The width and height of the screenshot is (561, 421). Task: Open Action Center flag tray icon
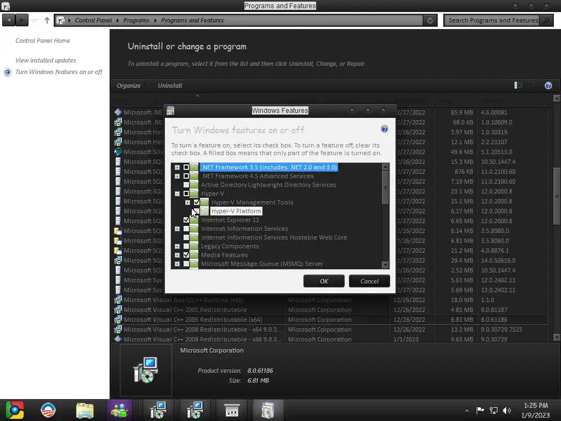(x=480, y=410)
